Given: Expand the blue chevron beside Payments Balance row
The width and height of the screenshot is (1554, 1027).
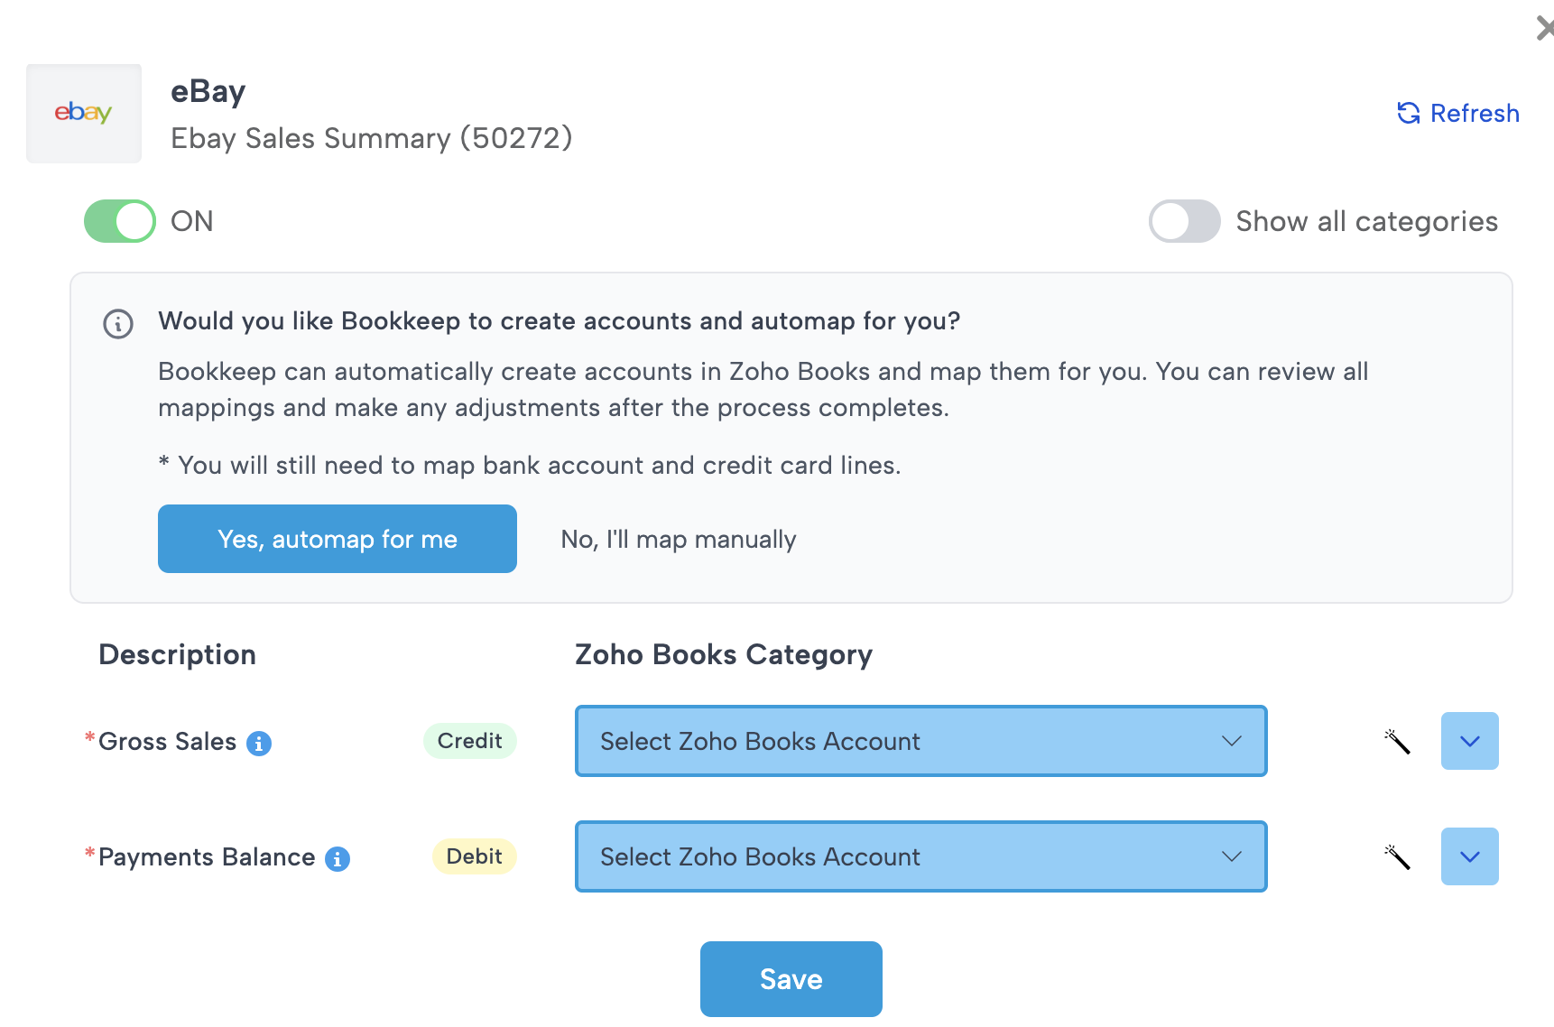Looking at the screenshot, I should [1469, 856].
